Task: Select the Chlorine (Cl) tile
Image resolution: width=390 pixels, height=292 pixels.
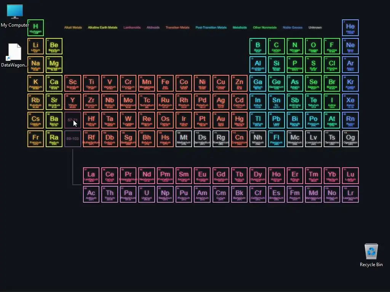Action: [332, 65]
